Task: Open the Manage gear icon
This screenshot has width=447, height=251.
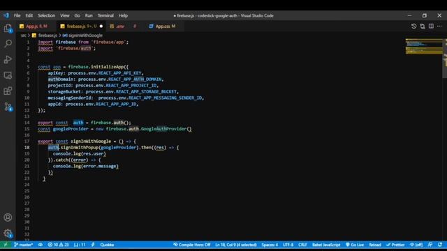Action: [x=8, y=234]
